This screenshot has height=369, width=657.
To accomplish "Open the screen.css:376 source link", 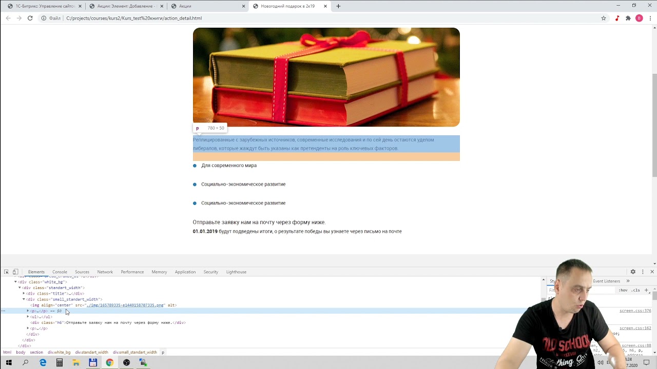I will coord(635,311).
